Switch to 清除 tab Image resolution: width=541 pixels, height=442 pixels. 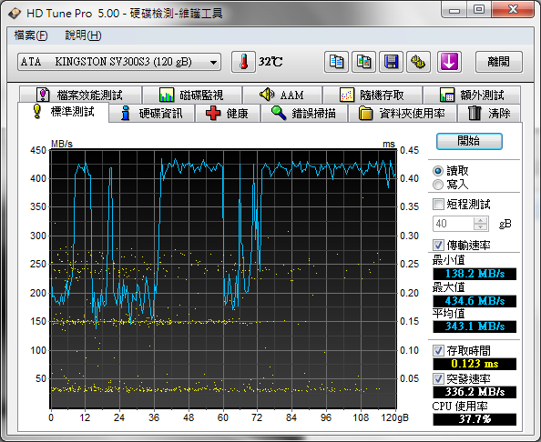point(489,114)
